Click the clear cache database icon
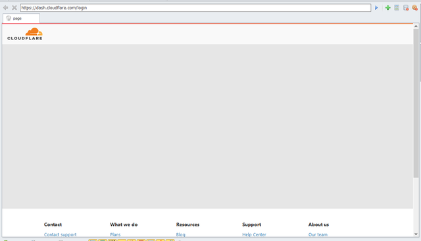The width and height of the screenshot is (421, 241). pos(406,8)
